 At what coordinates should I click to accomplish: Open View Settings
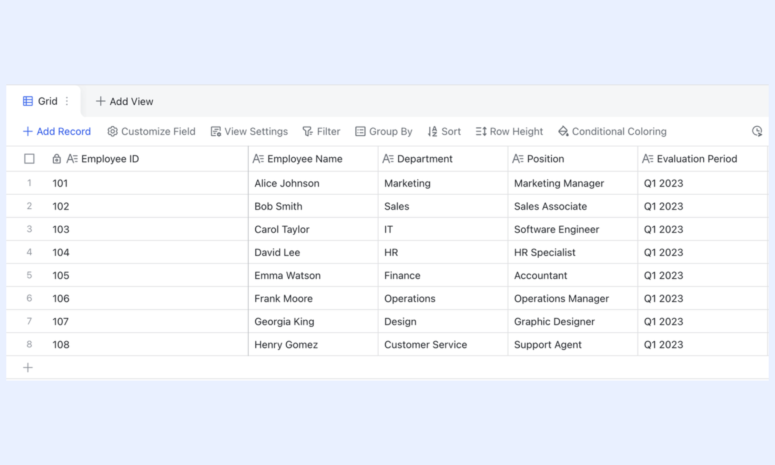pos(249,131)
